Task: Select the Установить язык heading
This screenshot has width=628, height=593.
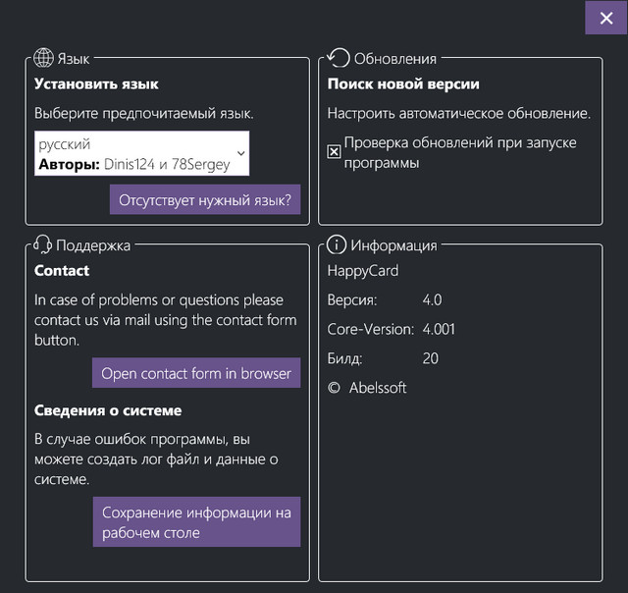Action: pyautogui.click(x=96, y=84)
